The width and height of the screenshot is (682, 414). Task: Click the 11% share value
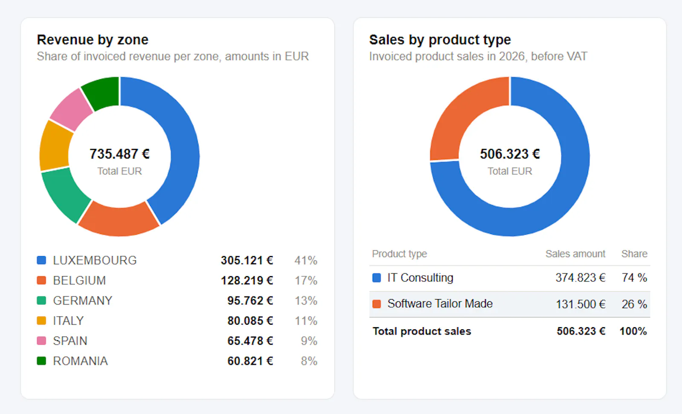(x=306, y=321)
